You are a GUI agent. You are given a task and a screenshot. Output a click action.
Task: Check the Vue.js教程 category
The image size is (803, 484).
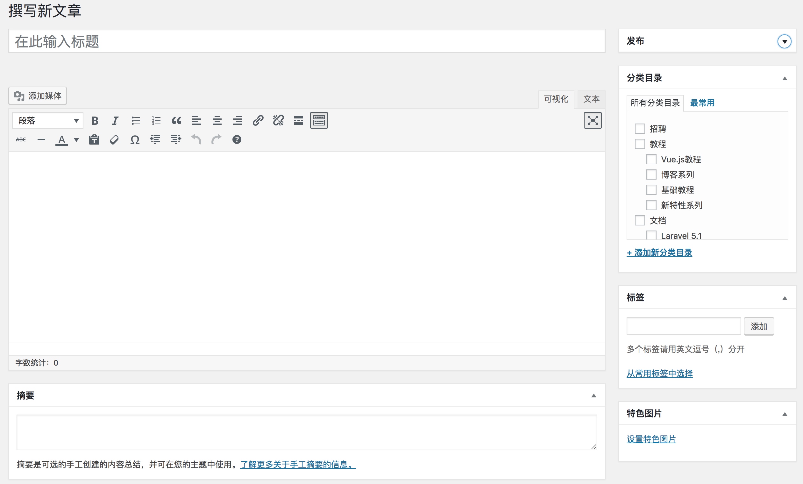pyautogui.click(x=651, y=160)
